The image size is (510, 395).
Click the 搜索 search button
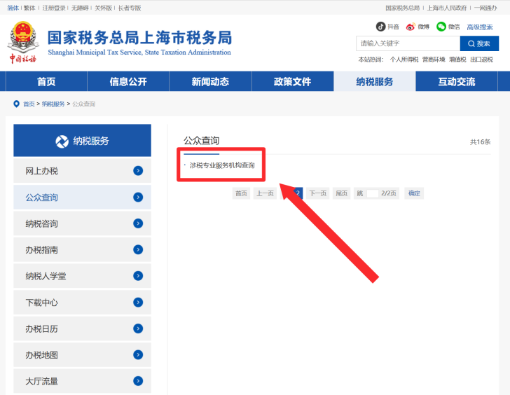(479, 43)
